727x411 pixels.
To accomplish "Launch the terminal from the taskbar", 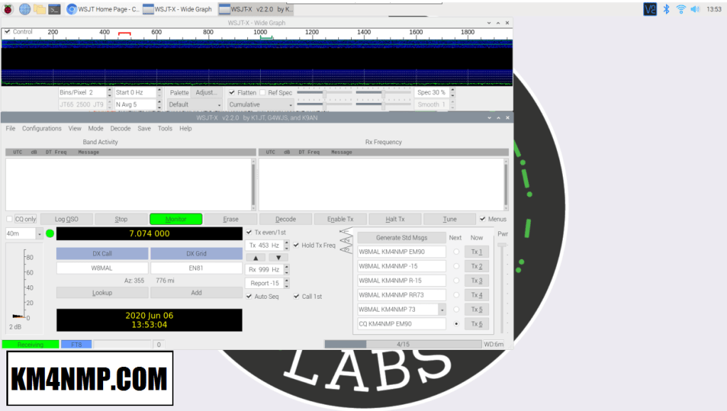I will pyautogui.click(x=54, y=9).
